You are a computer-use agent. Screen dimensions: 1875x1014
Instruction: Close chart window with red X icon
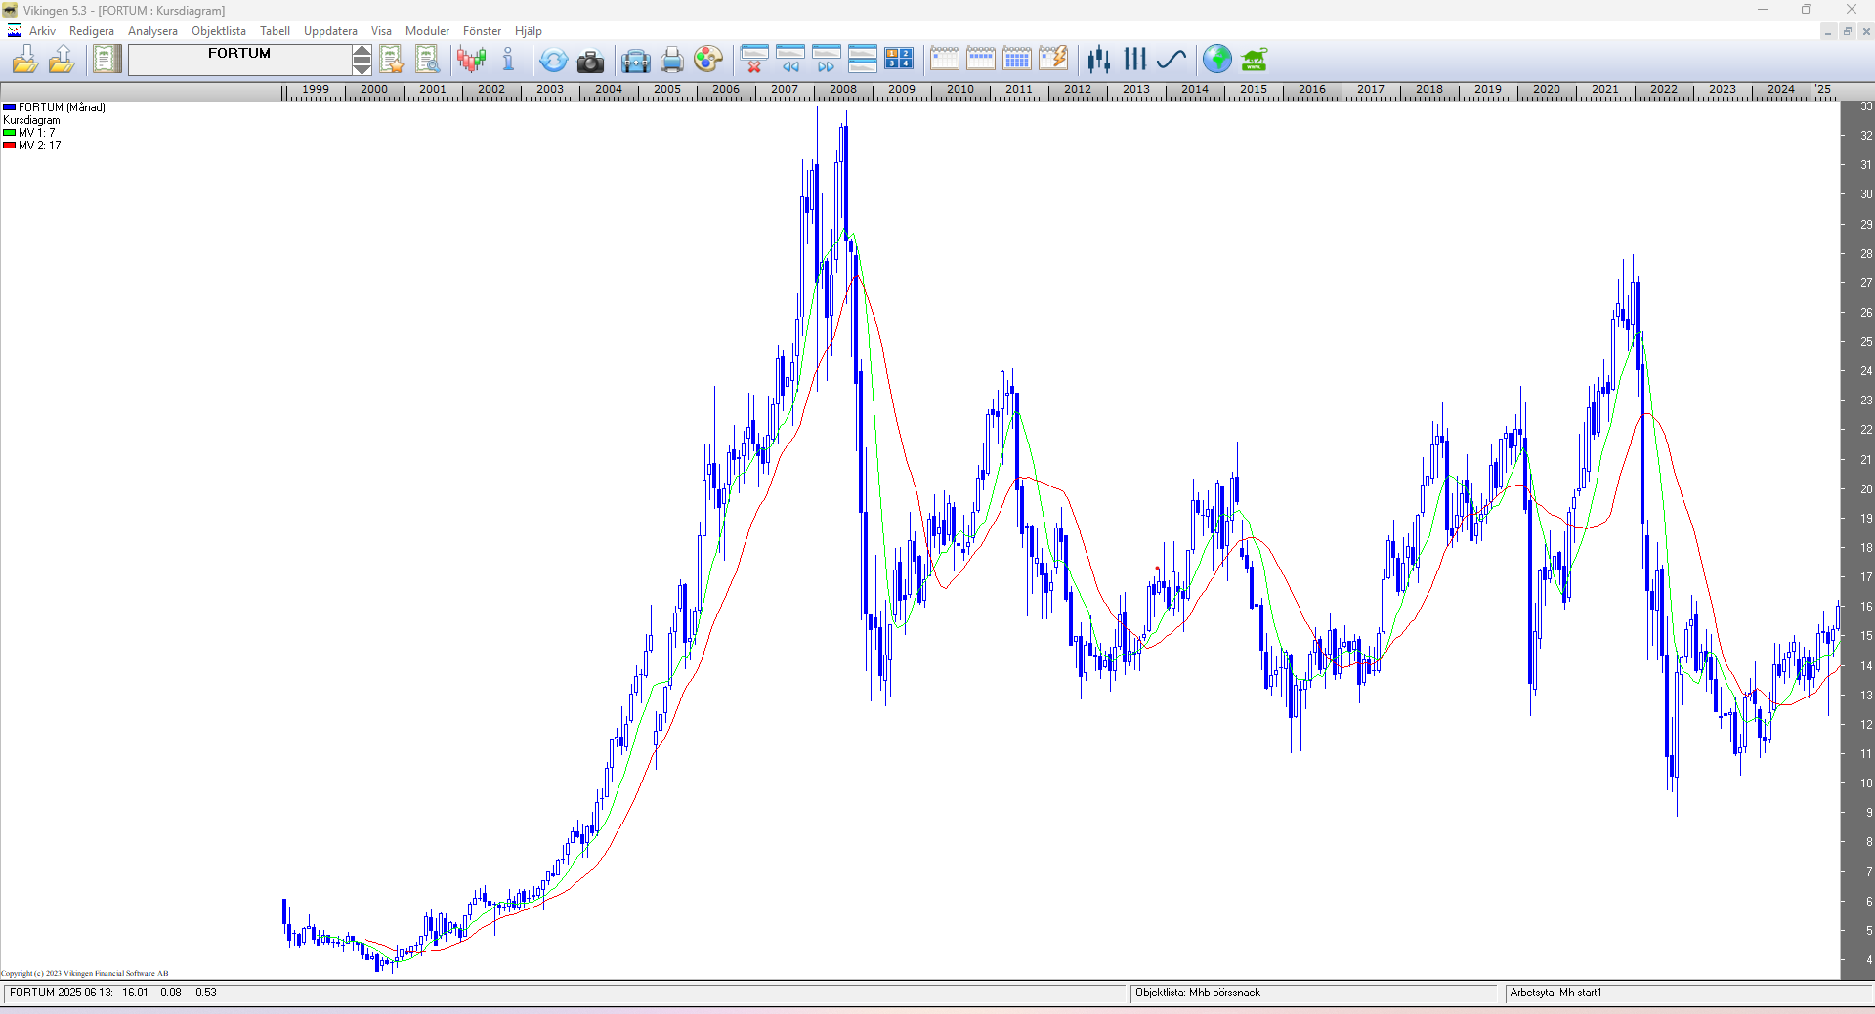pos(754,60)
